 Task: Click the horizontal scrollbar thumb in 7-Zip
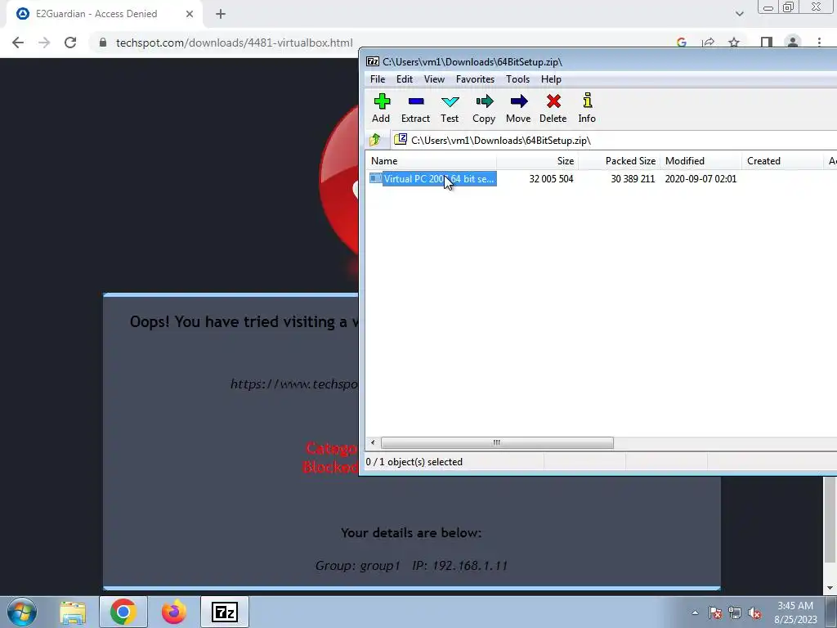[497, 442]
